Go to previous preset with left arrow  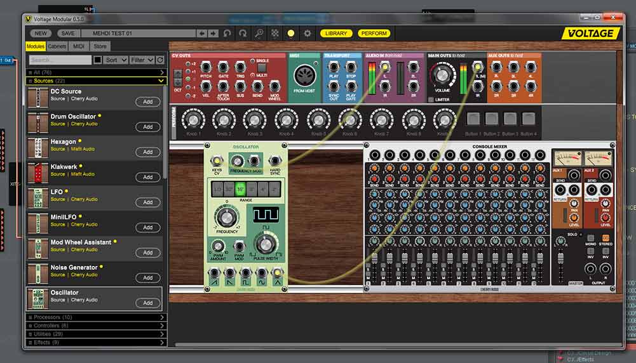201,33
